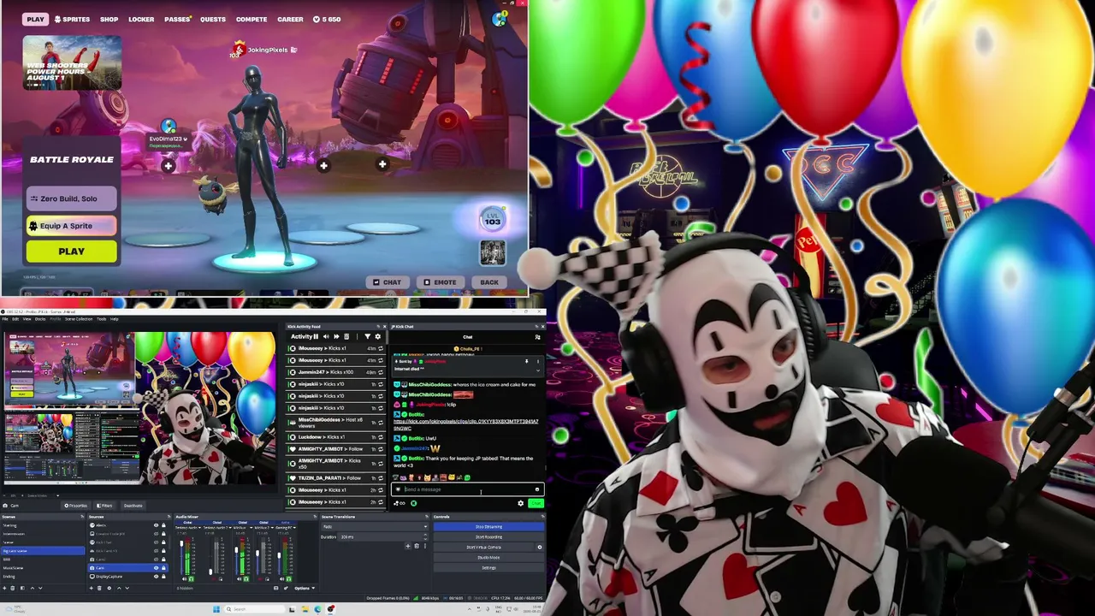Replay the Jammin247 Kicks x100 alert
The width and height of the screenshot is (1095, 616).
382,372
